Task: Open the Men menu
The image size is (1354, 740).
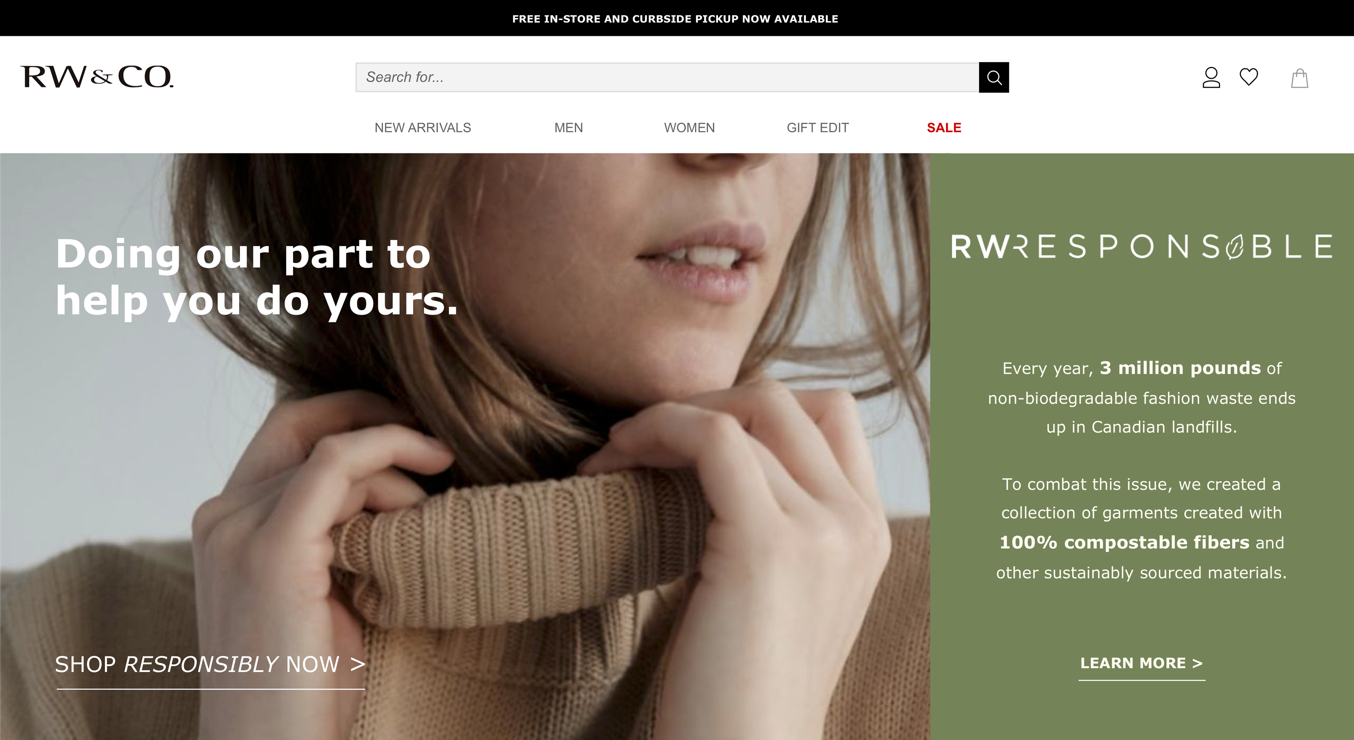Action: 568,128
